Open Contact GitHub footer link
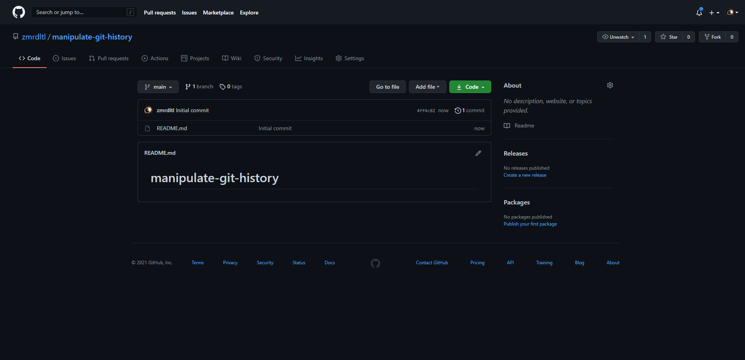The width and height of the screenshot is (745, 360). [432, 263]
